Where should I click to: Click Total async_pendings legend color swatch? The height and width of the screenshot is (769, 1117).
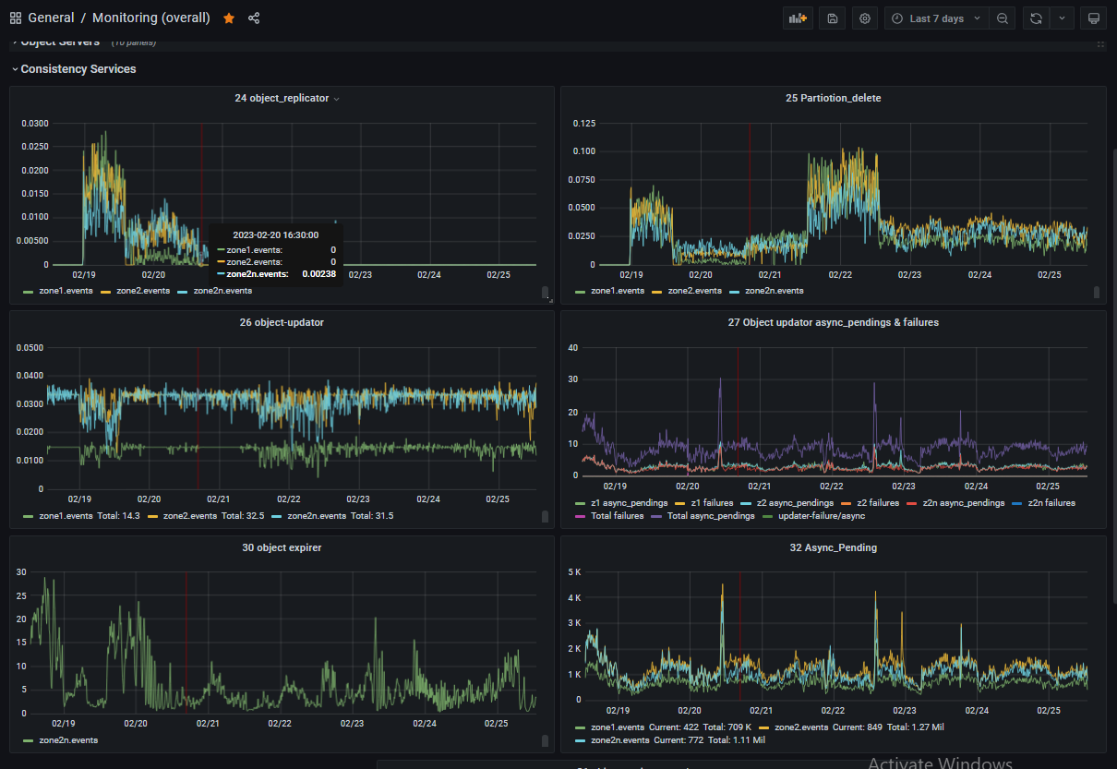(657, 516)
